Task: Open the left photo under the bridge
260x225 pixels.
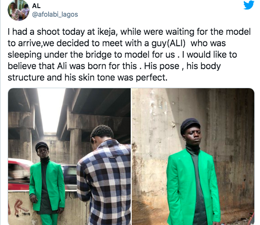Action: click(x=69, y=156)
